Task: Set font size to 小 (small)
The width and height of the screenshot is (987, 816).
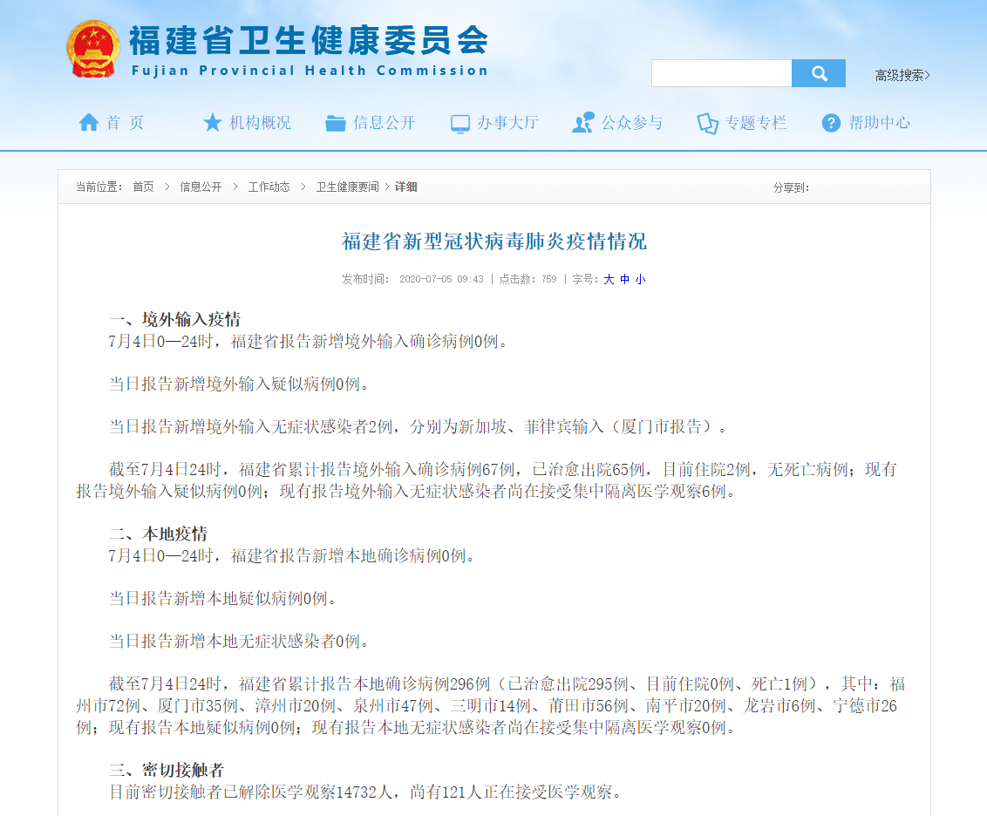Action: pyautogui.click(x=640, y=279)
